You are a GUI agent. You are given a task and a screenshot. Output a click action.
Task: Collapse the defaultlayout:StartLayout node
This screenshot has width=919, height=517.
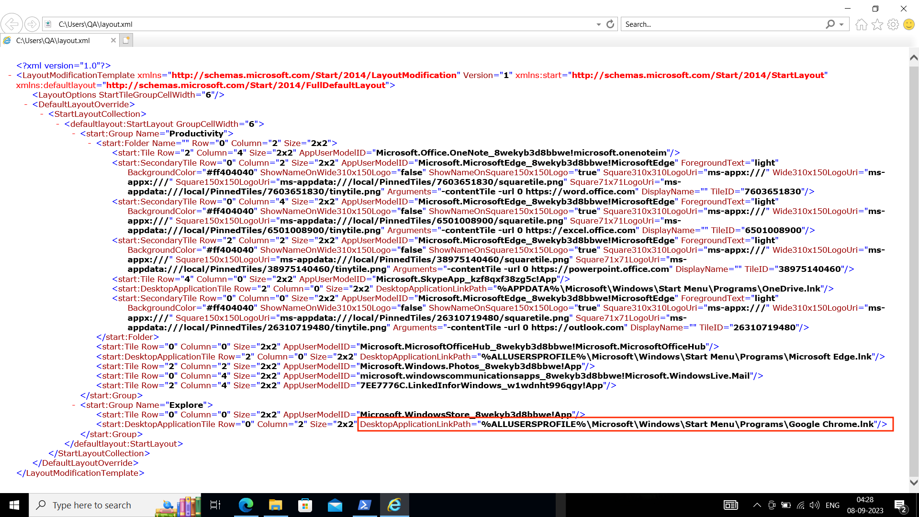coord(58,124)
